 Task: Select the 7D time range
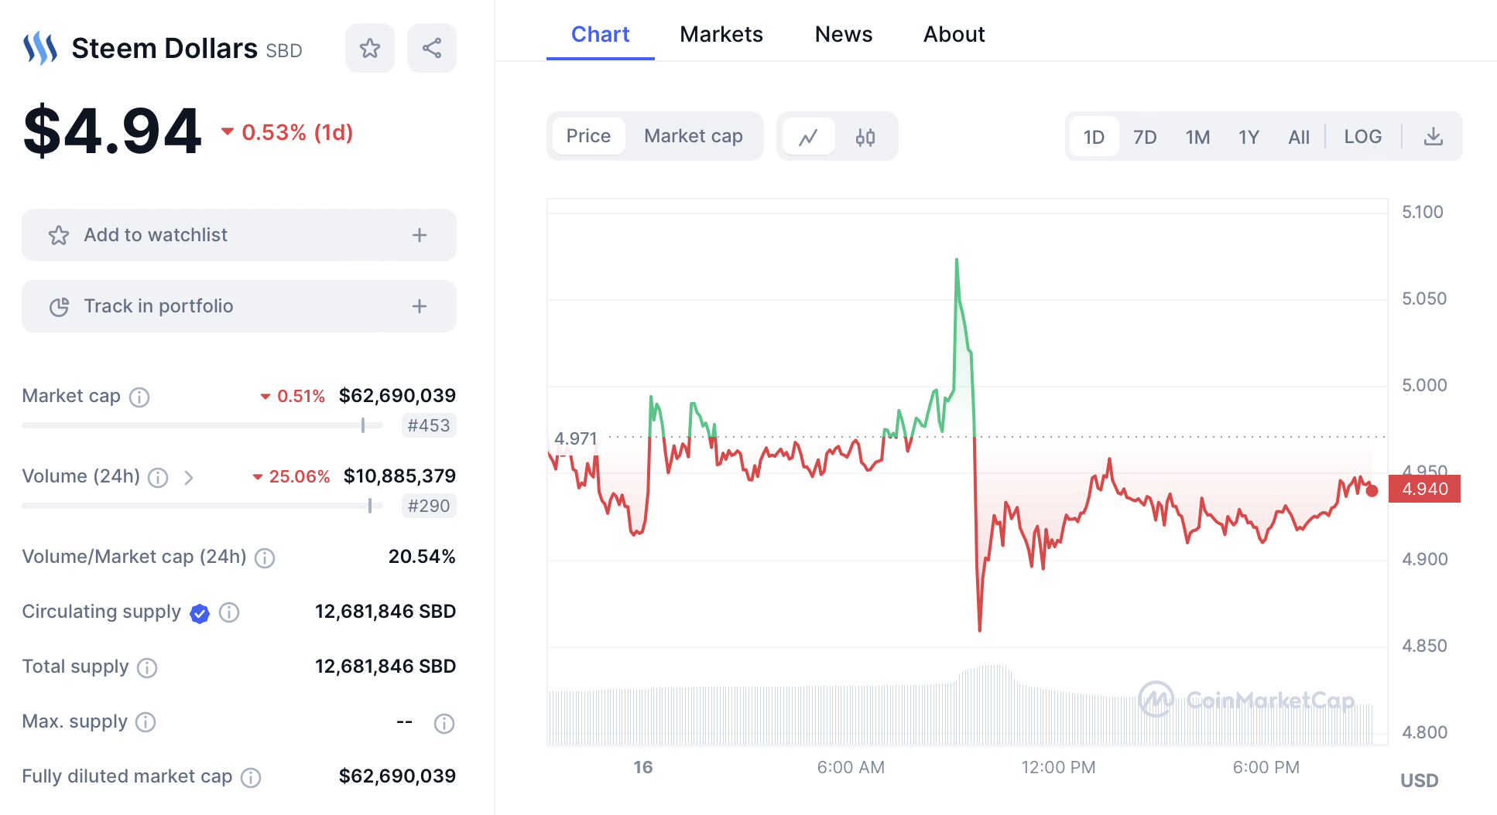point(1145,138)
